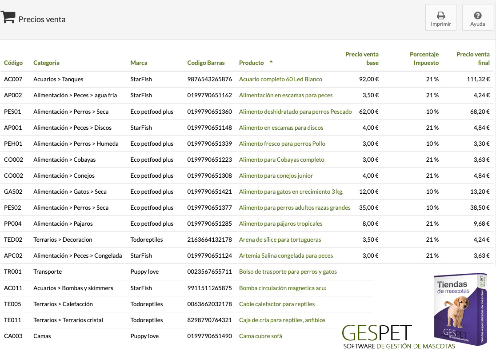Open Alimento para conejos junior
Image resolution: width=496 pixels, height=355 pixels.
click(276, 176)
